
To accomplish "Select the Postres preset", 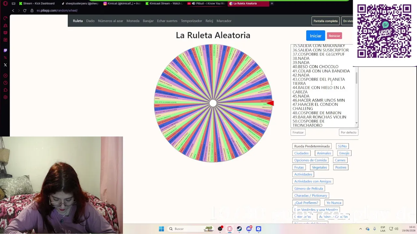I will click(341, 167).
